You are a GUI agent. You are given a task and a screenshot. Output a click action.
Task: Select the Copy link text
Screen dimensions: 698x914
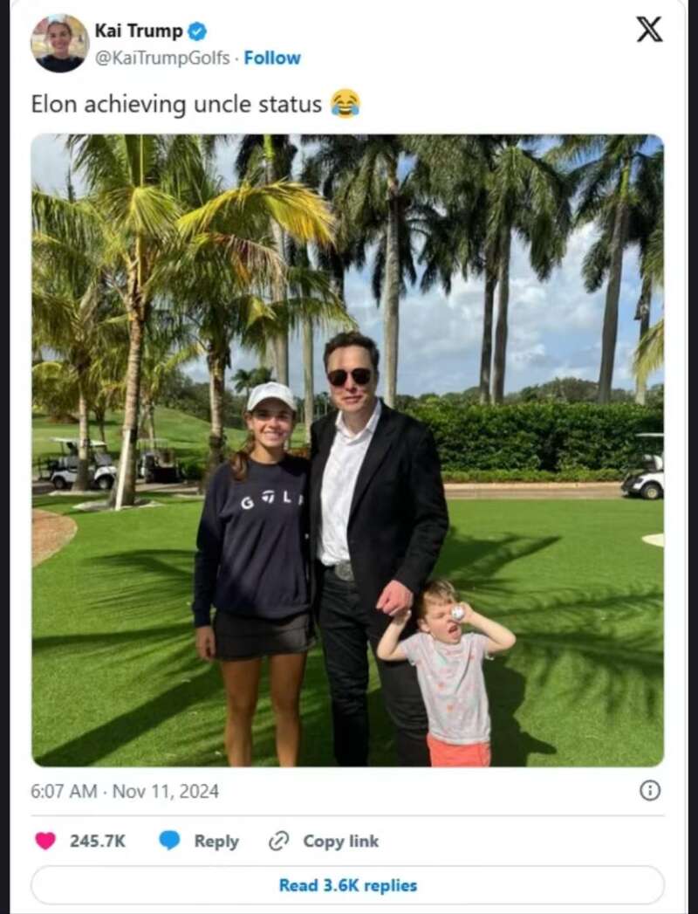click(x=341, y=842)
